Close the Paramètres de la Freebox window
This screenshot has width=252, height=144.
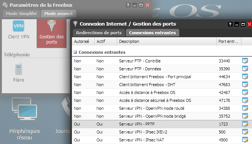tap(147, 5)
